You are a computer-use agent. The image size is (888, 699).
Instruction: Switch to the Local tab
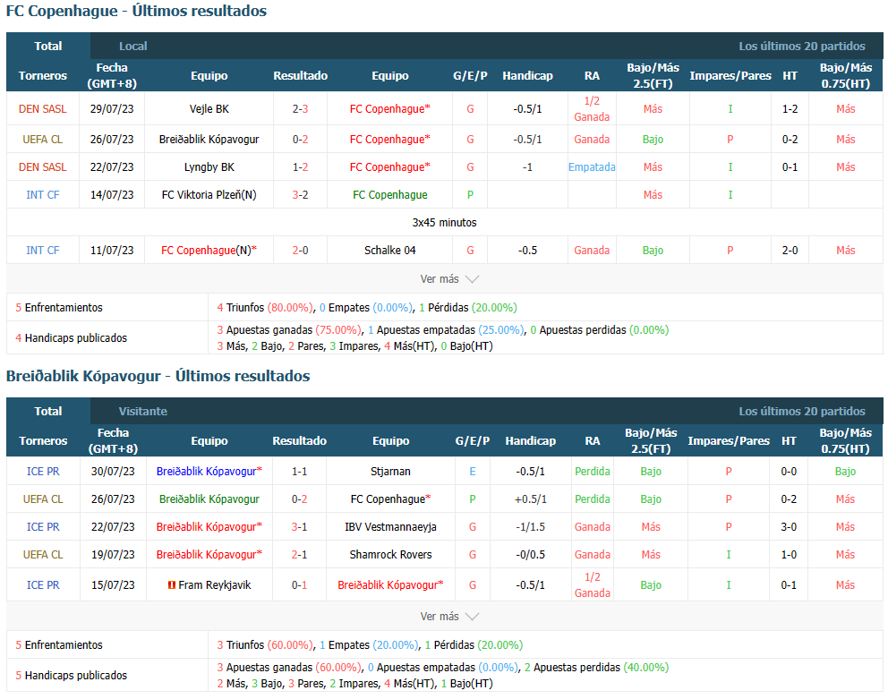133,47
